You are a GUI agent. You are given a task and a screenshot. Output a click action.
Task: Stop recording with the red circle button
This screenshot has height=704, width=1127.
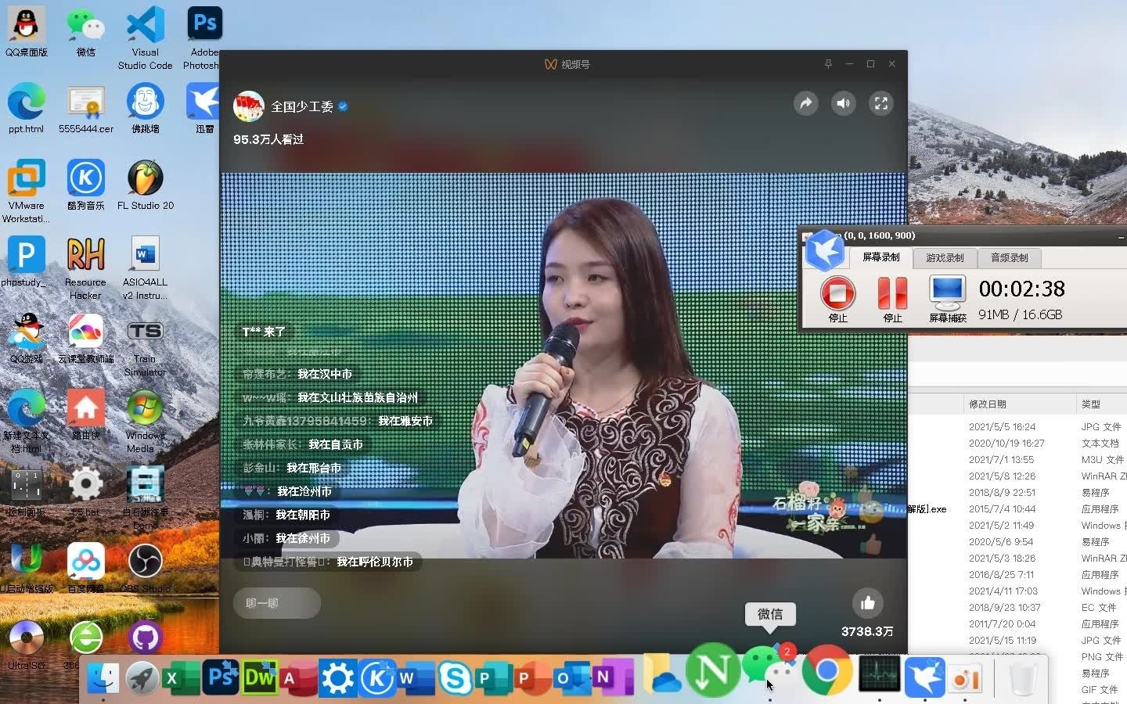point(837,294)
